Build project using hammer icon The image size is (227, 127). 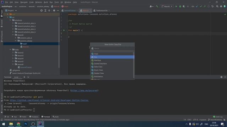tap(157, 6)
